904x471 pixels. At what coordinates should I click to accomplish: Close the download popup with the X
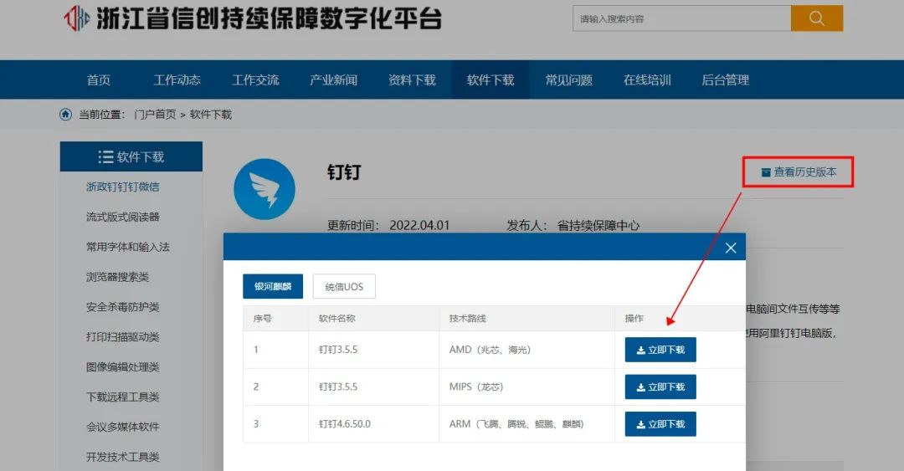pos(731,248)
